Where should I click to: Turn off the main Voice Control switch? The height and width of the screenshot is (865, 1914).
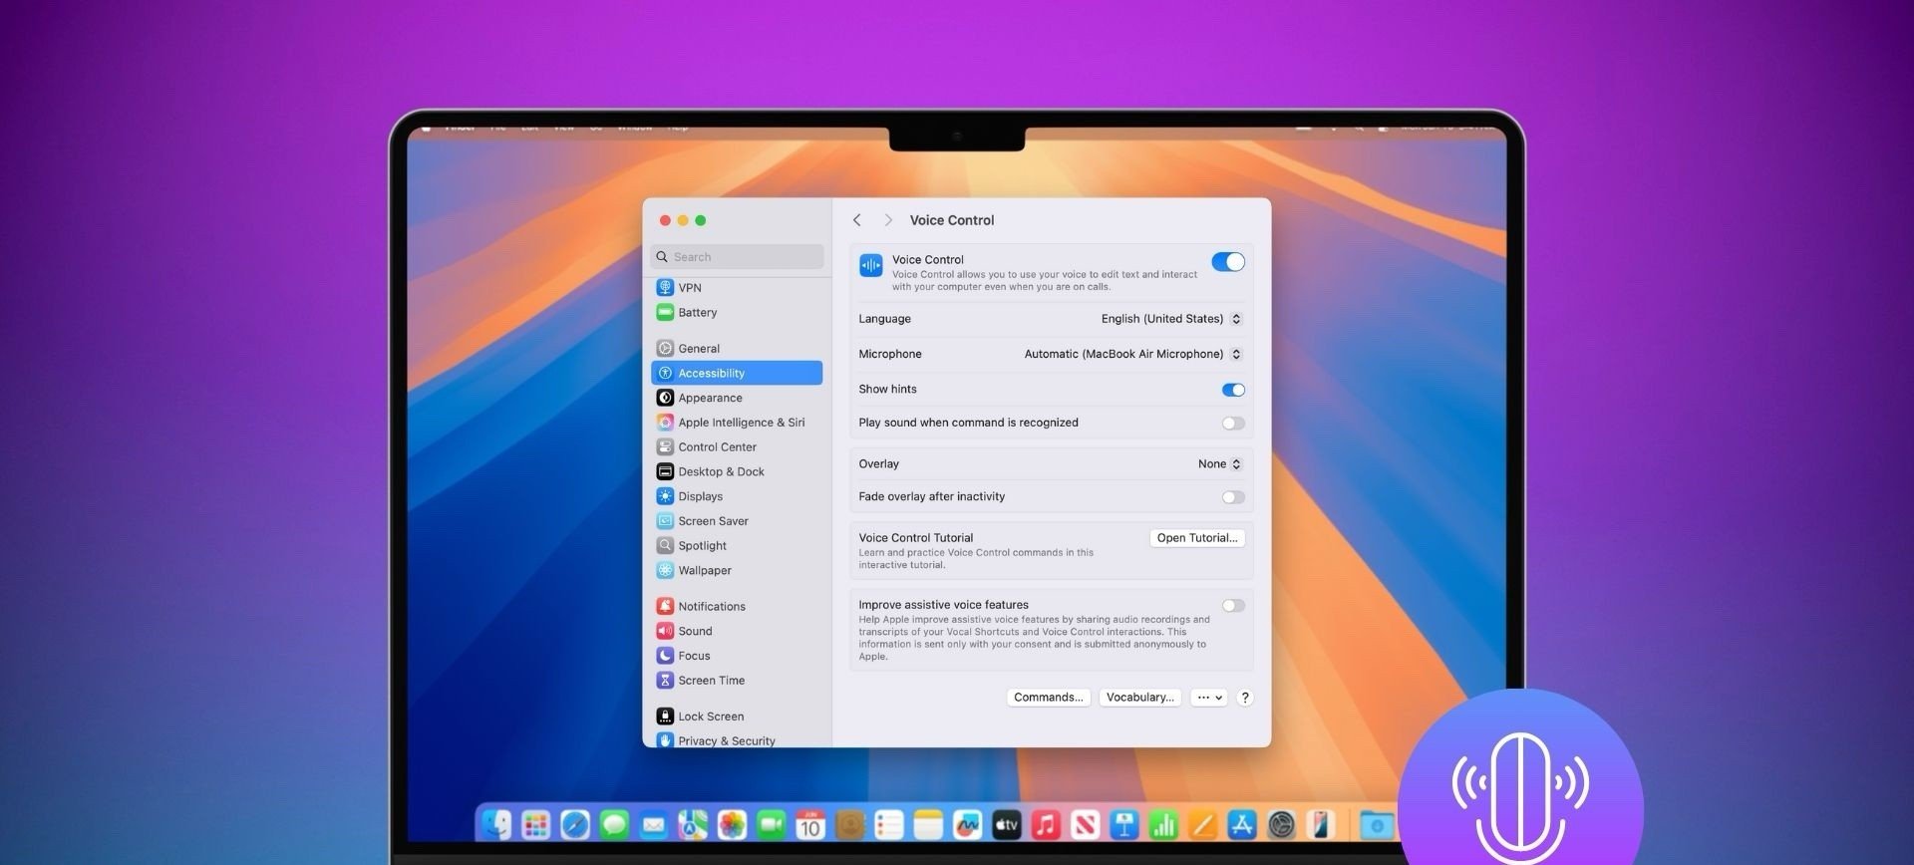tap(1228, 262)
